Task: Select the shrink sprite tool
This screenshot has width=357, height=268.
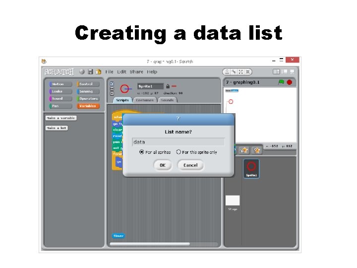Action: point(248,72)
